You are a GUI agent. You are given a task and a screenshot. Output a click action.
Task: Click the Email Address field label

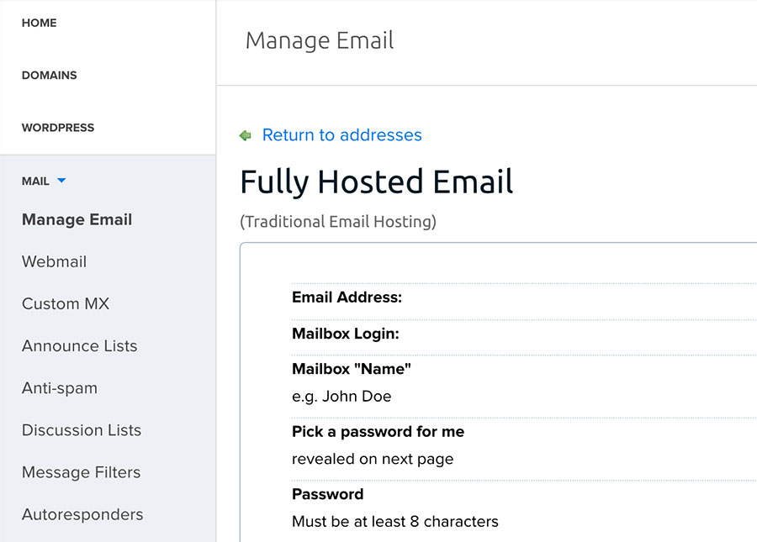point(347,297)
